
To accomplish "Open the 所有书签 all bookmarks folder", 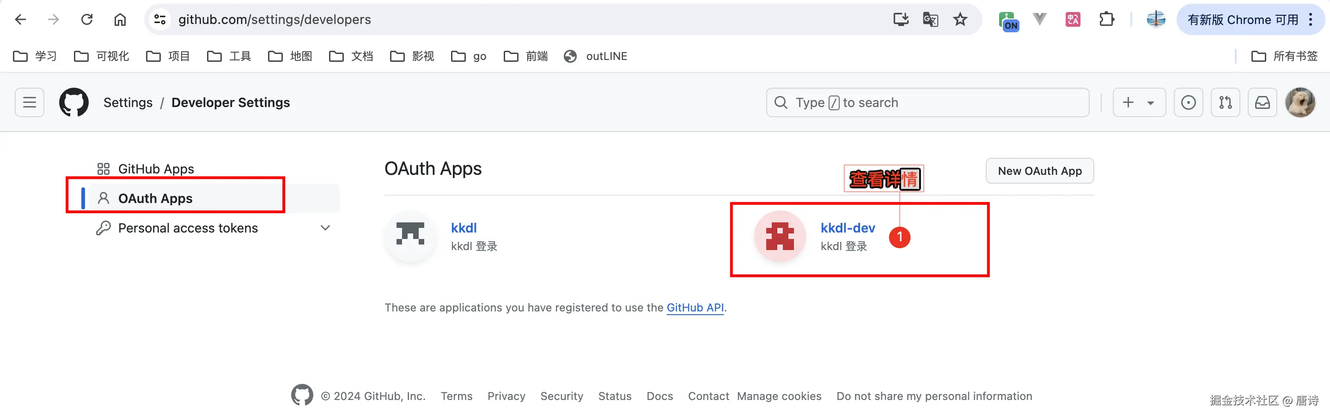I will 1284,56.
